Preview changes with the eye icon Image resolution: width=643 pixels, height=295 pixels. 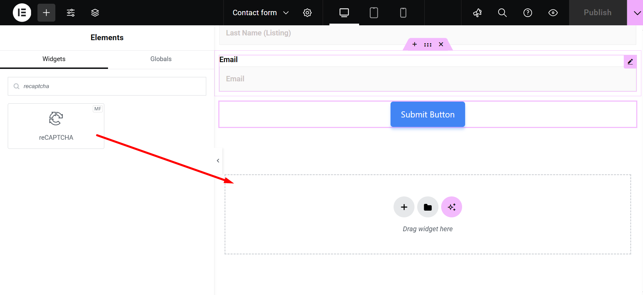tap(553, 12)
